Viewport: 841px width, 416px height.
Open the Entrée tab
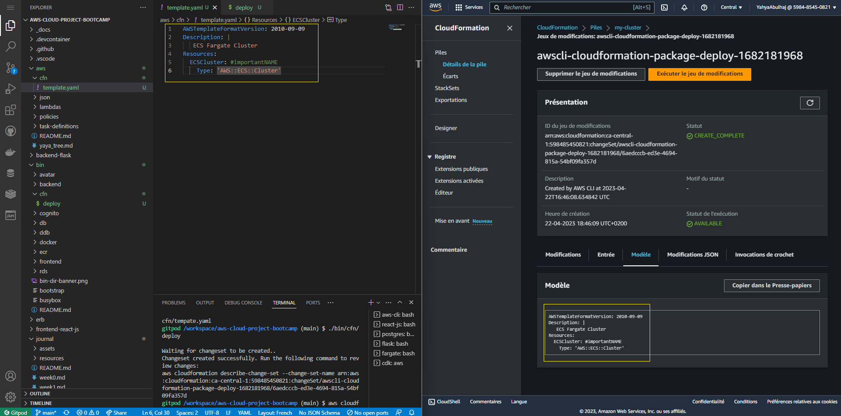click(606, 255)
